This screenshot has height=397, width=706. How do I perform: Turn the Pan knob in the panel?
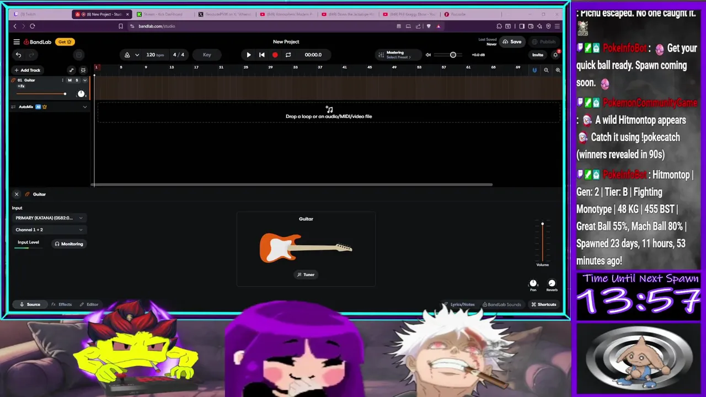[533, 283]
